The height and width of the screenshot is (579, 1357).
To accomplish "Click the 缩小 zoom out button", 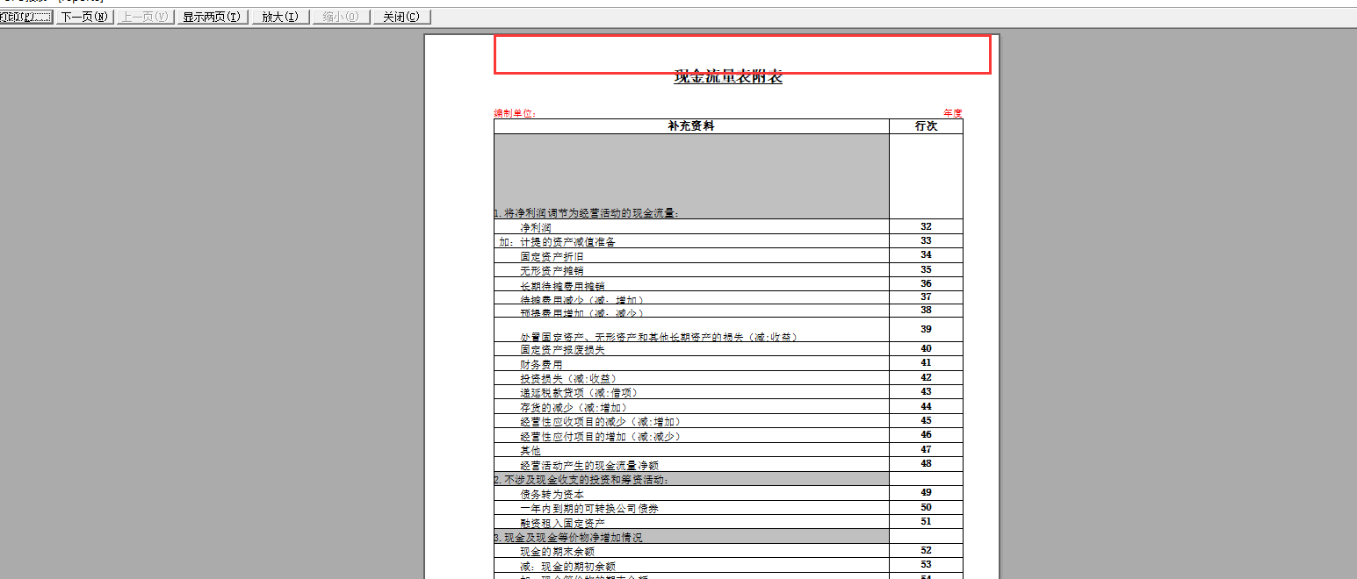I will pos(341,17).
